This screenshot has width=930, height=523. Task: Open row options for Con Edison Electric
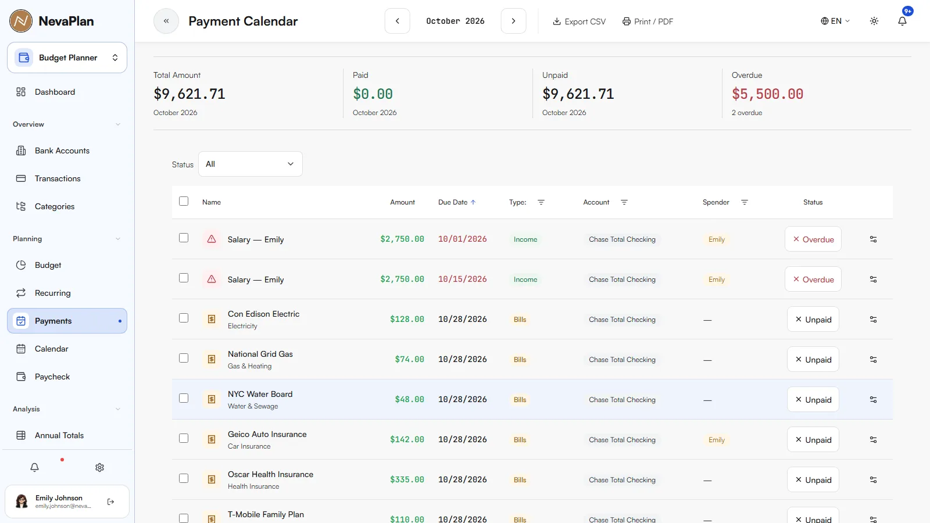tap(873, 319)
